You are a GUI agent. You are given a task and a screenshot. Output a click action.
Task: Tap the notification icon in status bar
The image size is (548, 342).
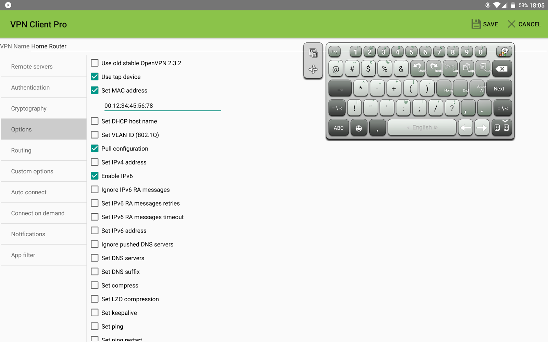[x=8, y=5]
